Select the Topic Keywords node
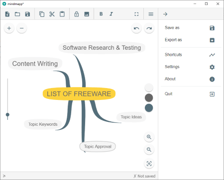This screenshot has height=180, width=224. pos(43,124)
